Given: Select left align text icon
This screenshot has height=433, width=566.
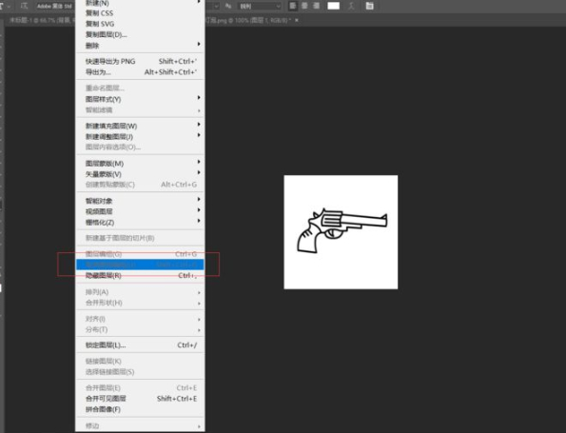Looking at the screenshot, I should [293, 6].
